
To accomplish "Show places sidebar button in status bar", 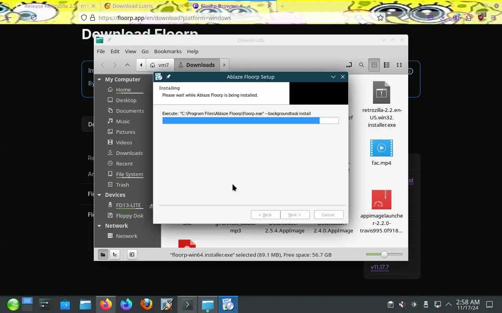I will coord(103,255).
